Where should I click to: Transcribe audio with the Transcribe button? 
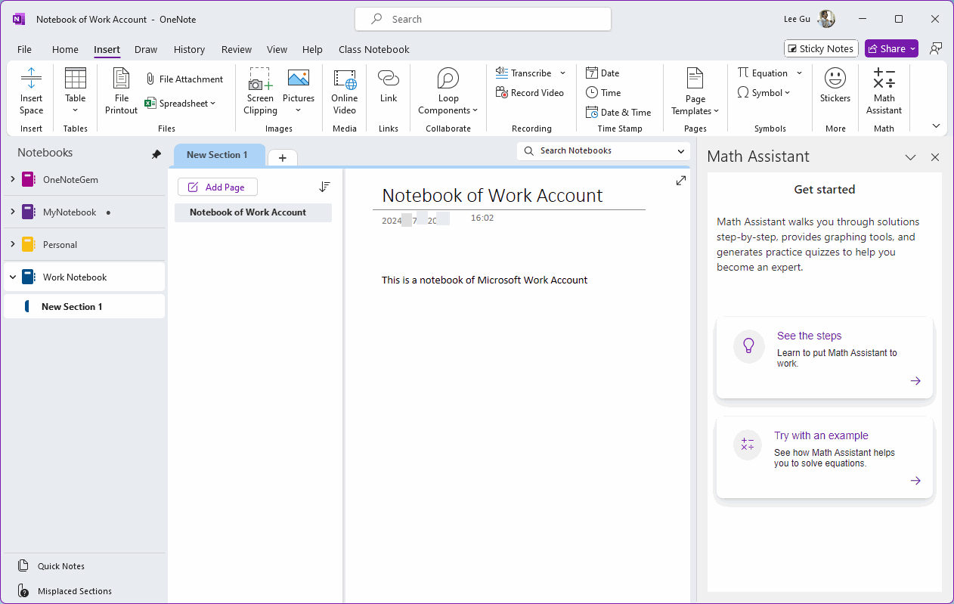click(524, 73)
